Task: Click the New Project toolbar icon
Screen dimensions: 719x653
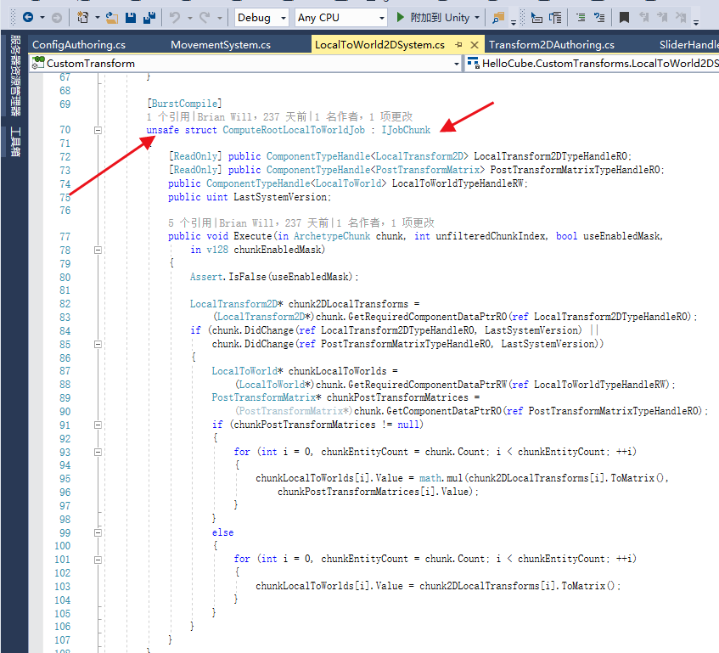Action: tap(83, 18)
